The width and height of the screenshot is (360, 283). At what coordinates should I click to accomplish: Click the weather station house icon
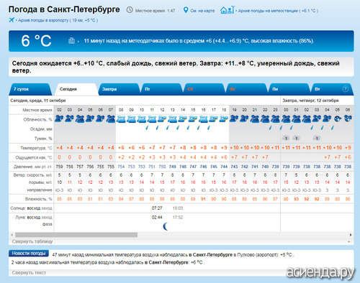[228, 10]
